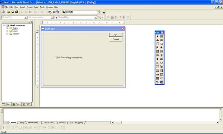Screen dimensions: 223x134
Task: Switch to the Find in Files 1 tab
Action: [x=33, y=122]
